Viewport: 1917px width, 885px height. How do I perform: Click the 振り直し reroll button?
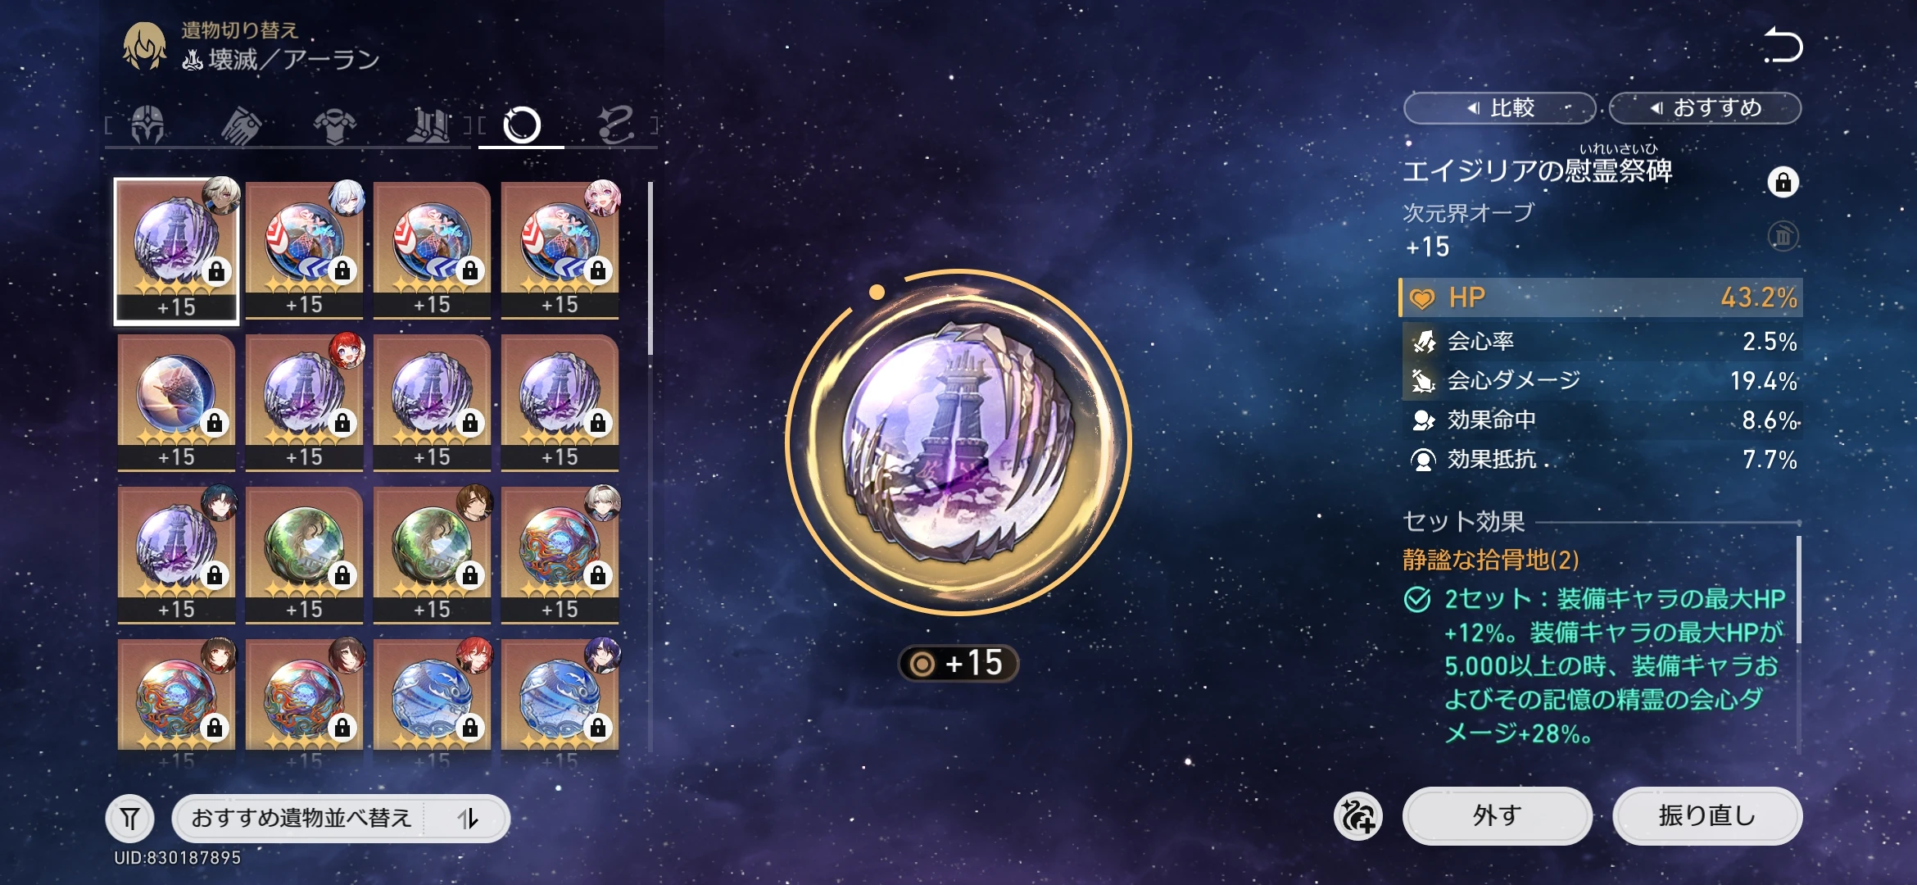tap(1707, 816)
